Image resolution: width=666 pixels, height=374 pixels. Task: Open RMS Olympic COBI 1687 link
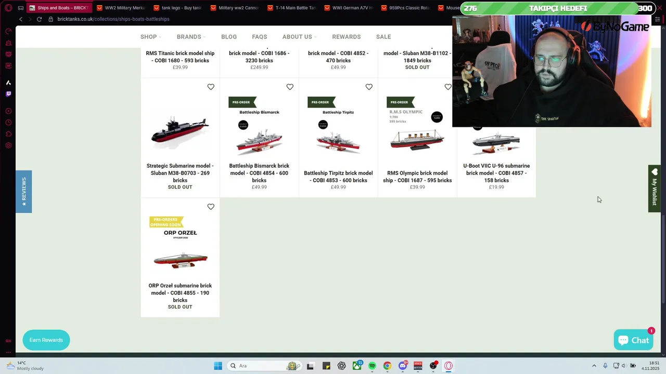click(417, 177)
